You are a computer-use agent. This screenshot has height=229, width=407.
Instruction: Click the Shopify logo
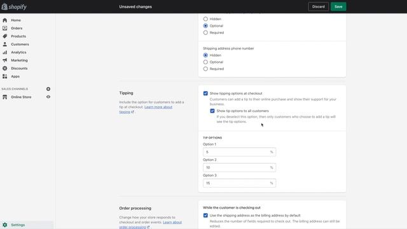(14, 7)
